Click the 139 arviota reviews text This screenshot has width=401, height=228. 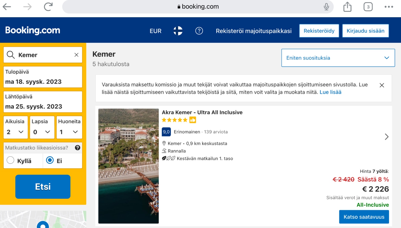(x=216, y=132)
